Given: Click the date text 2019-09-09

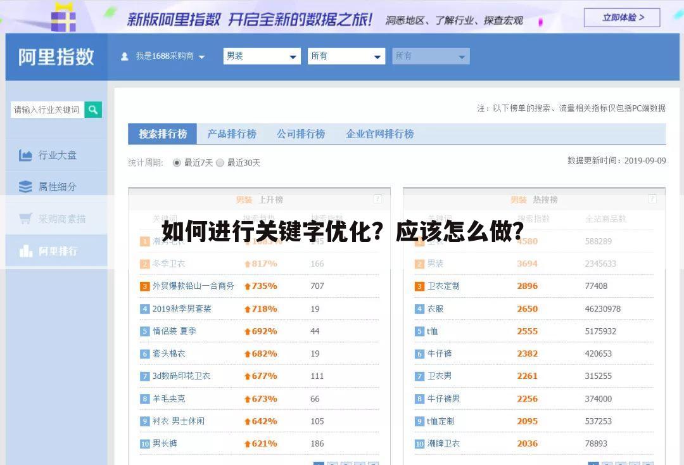Looking at the screenshot, I should [645, 160].
